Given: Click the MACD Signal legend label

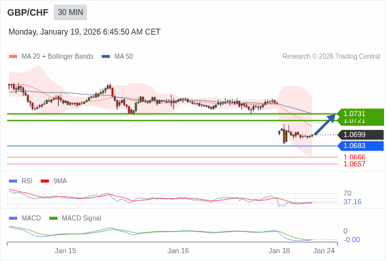Looking at the screenshot, I should [82, 218].
